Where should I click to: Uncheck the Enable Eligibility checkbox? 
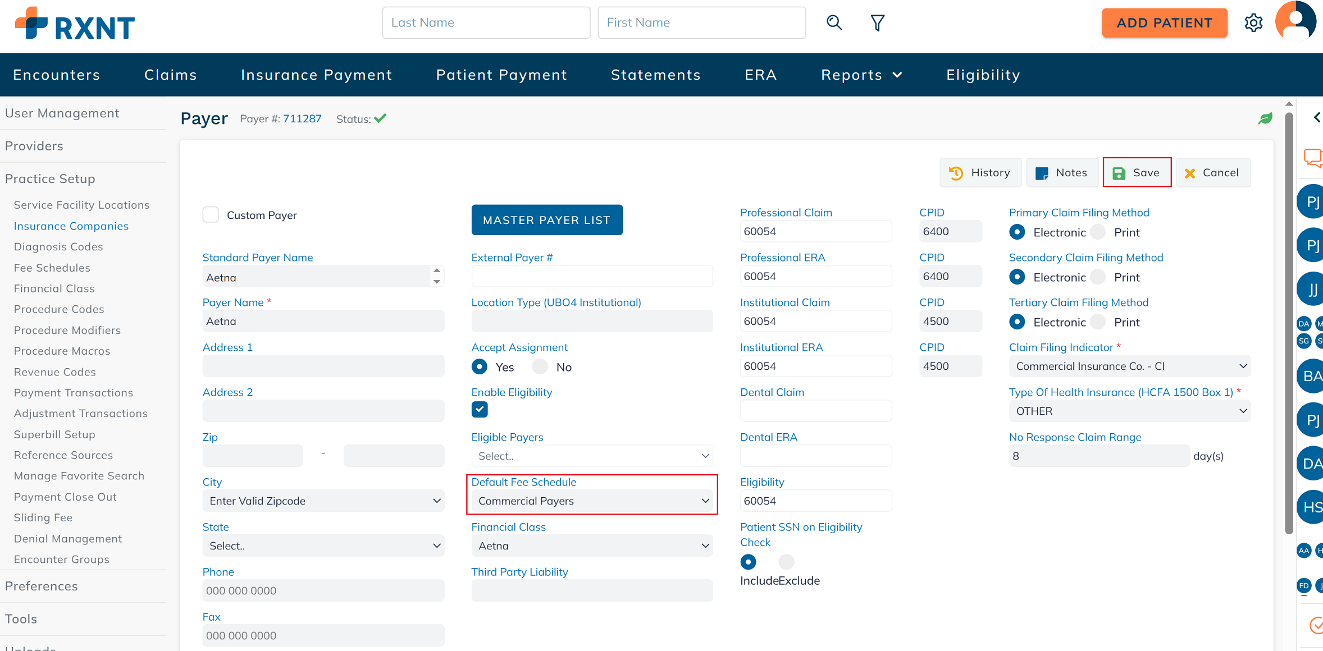480,410
